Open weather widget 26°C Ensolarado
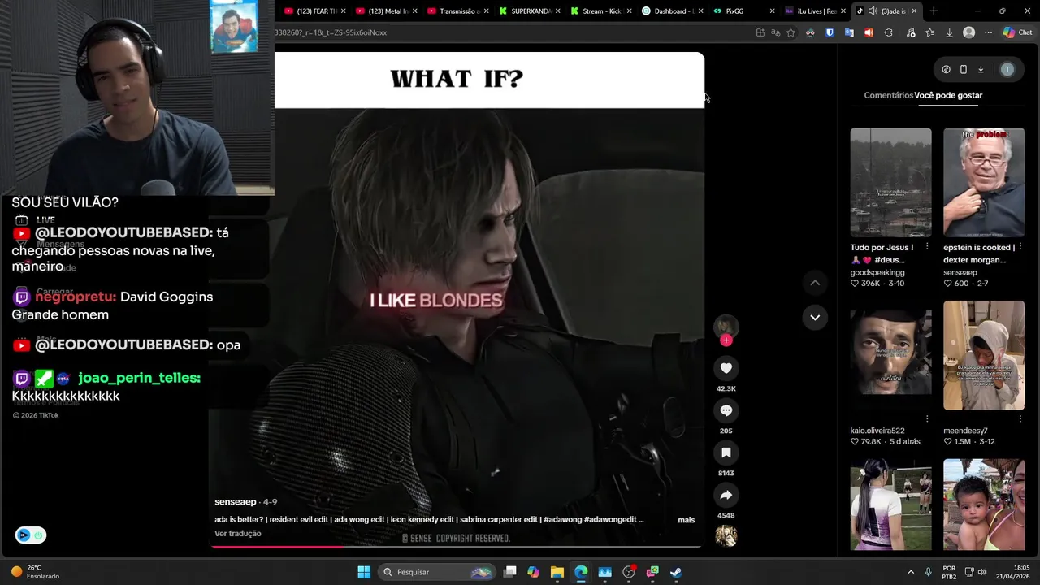The image size is (1040, 585). click(35, 572)
